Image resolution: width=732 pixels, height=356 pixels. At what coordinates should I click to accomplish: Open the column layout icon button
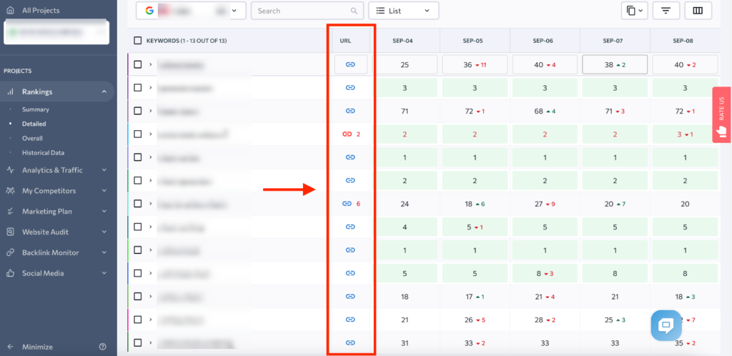point(698,11)
